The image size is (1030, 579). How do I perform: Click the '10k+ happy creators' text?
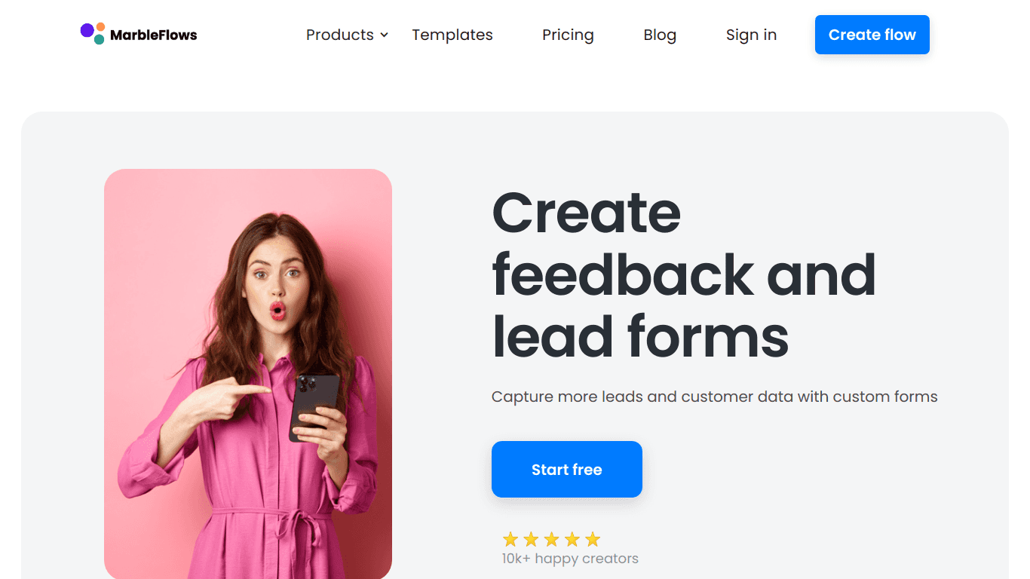570,559
